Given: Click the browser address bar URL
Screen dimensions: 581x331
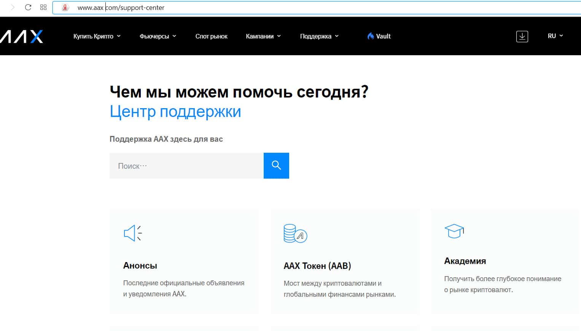Looking at the screenshot, I should click(x=121, y=8).
